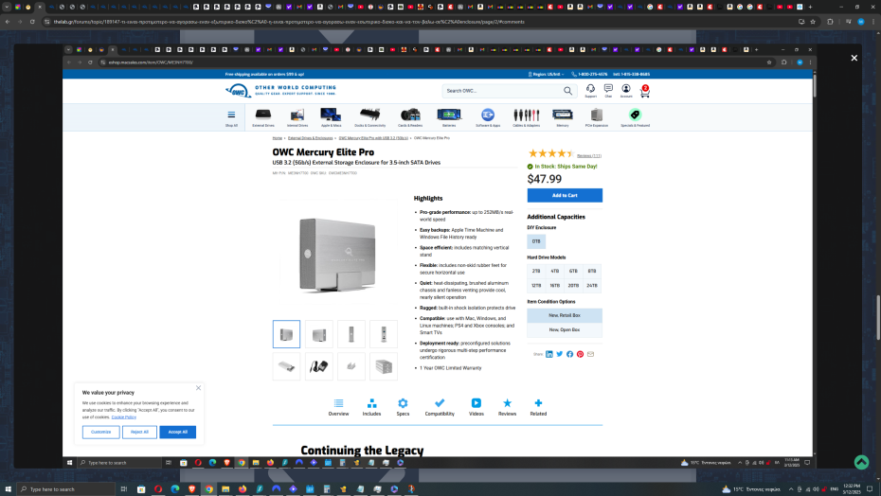Viewport: 881px width, 496px height.
Task: Open the Region: US/Intl dropdown
Action: point(547,74)
